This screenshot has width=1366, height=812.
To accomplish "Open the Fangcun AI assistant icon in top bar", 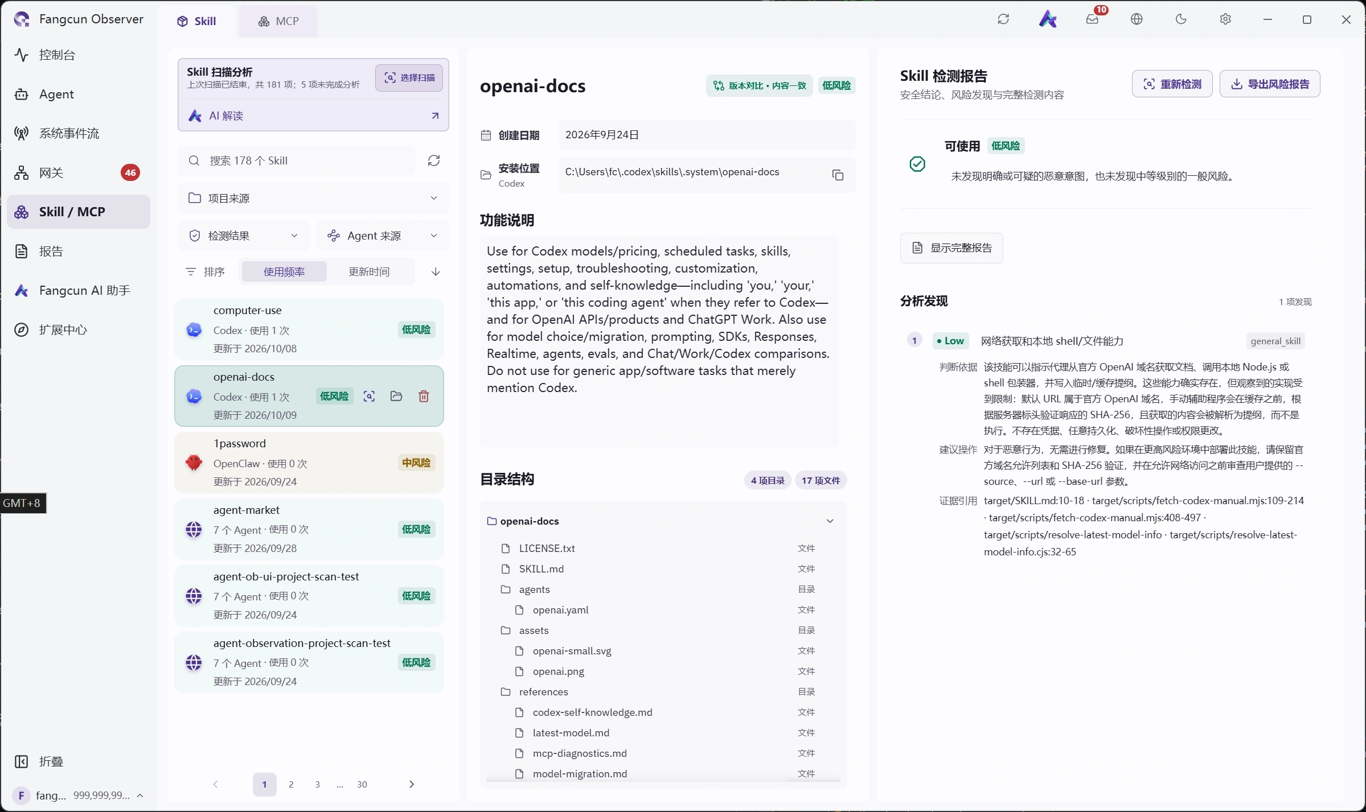I will [1048, 19].
